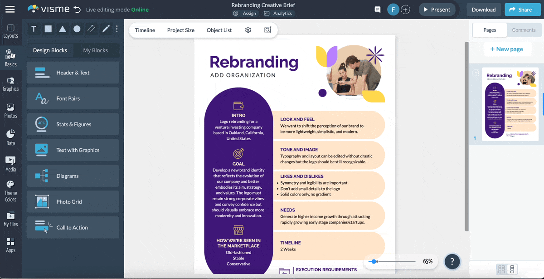Click the undo arrow icon

[77, 10]
